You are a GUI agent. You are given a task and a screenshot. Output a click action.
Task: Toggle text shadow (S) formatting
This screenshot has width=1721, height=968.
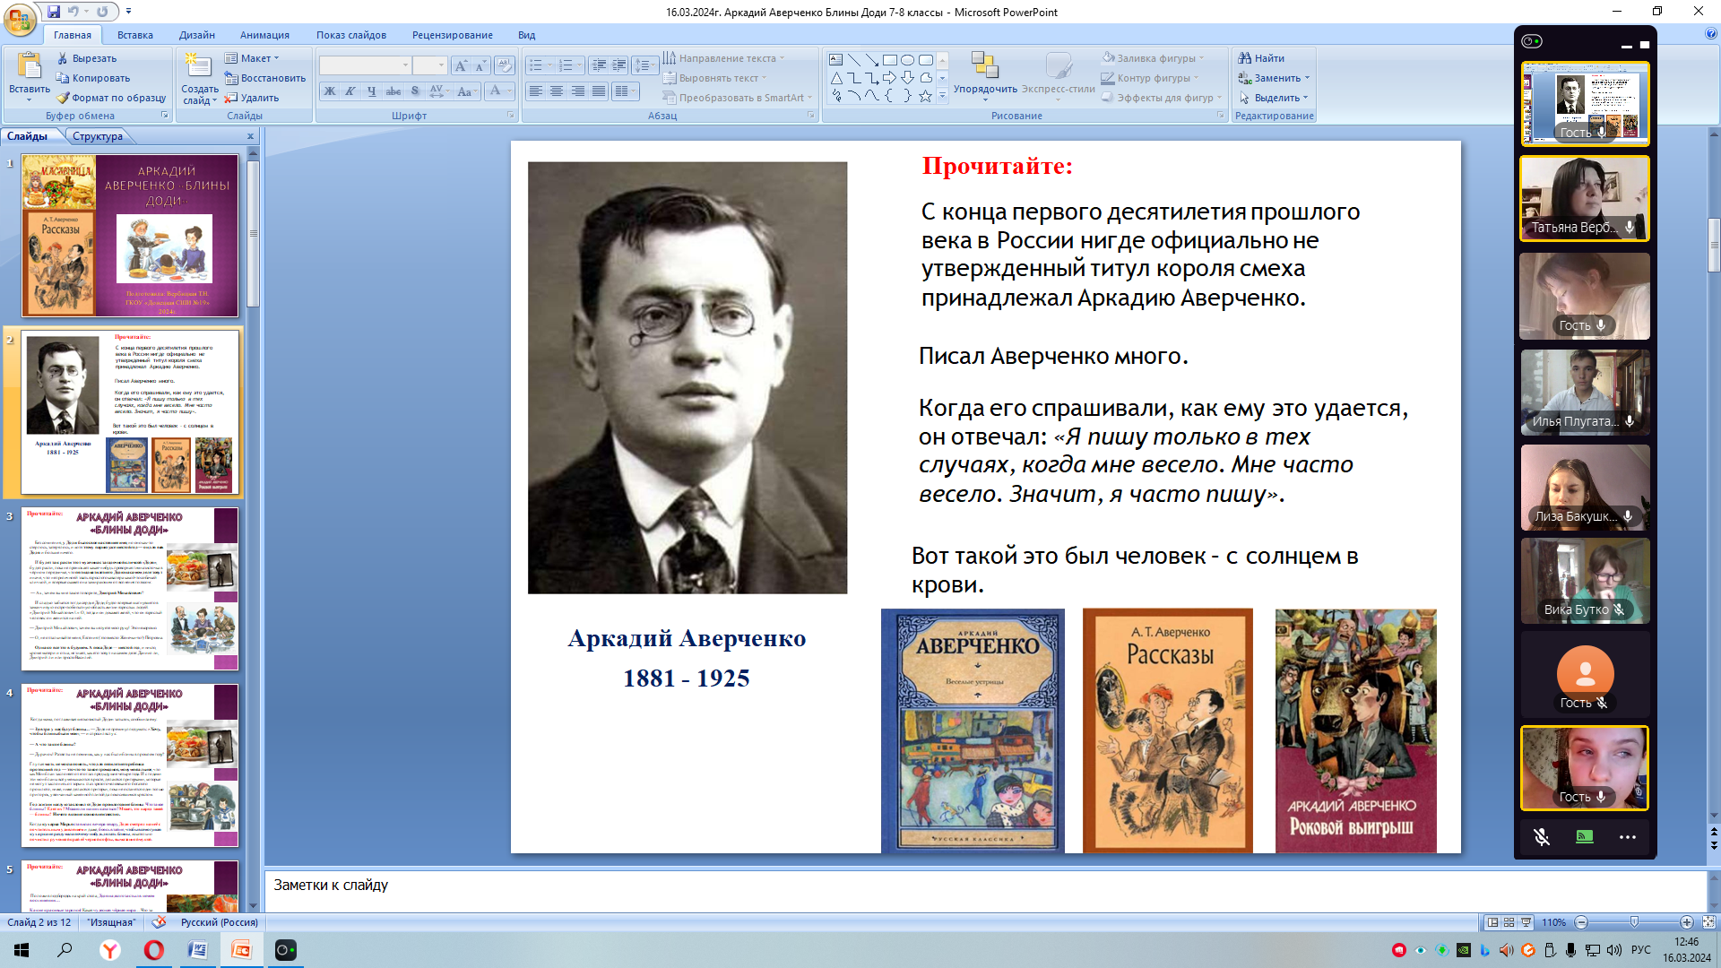coord(414,91)
